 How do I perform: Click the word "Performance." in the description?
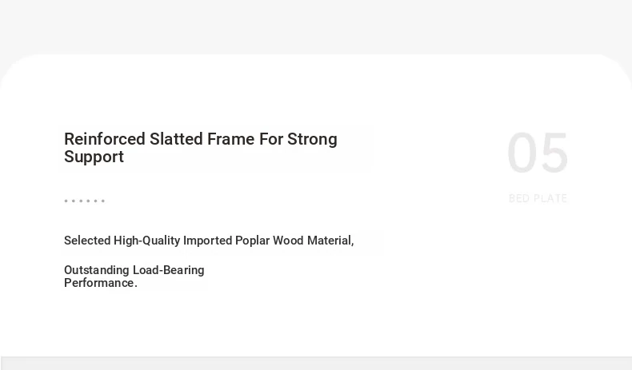101,283
